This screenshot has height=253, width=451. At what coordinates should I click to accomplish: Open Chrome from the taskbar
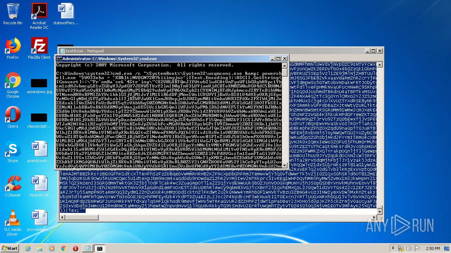pyautogui.click(x=64, y=248)
